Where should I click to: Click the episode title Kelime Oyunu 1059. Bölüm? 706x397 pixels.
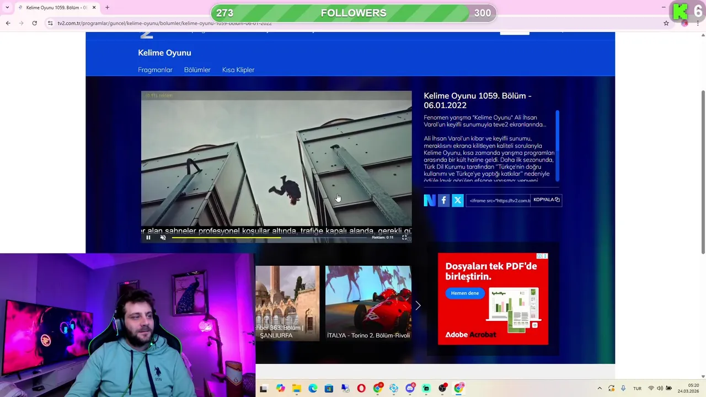(x=478, y=100)
